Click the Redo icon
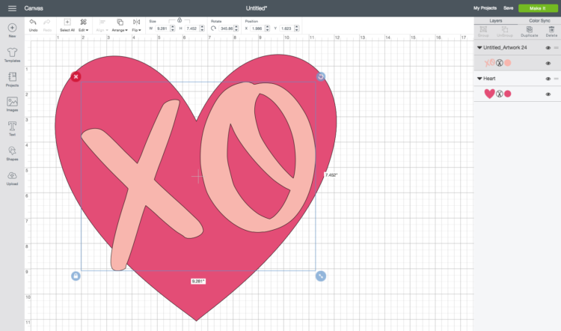This screenshot has width=561, height=331. click(47, 25)
